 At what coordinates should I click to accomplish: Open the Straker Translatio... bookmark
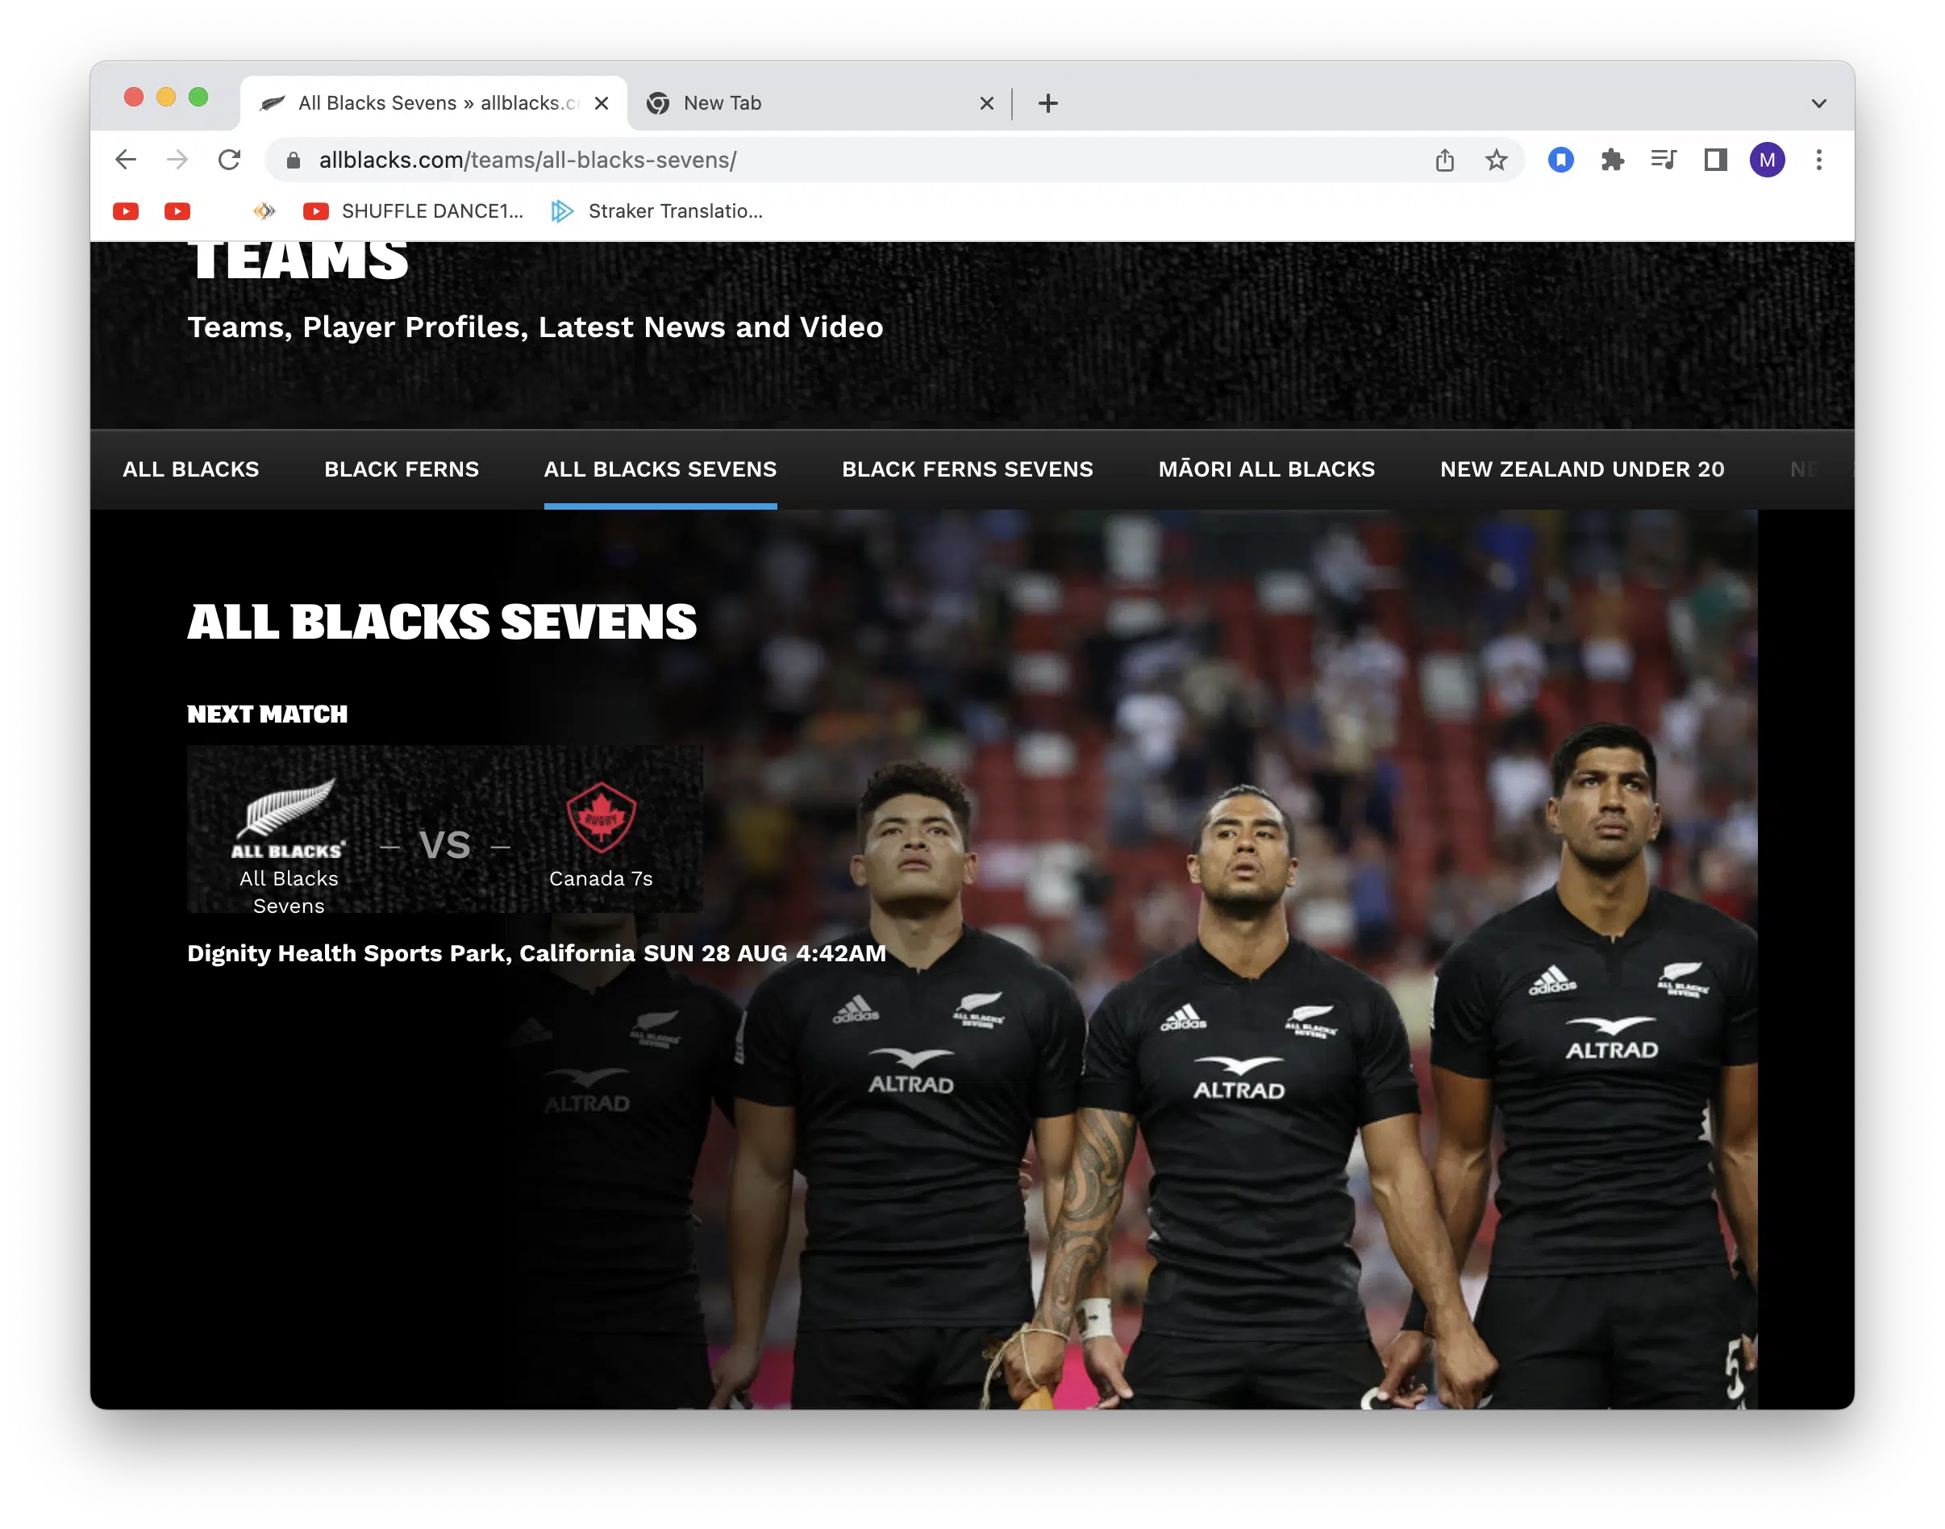(657, 211)
